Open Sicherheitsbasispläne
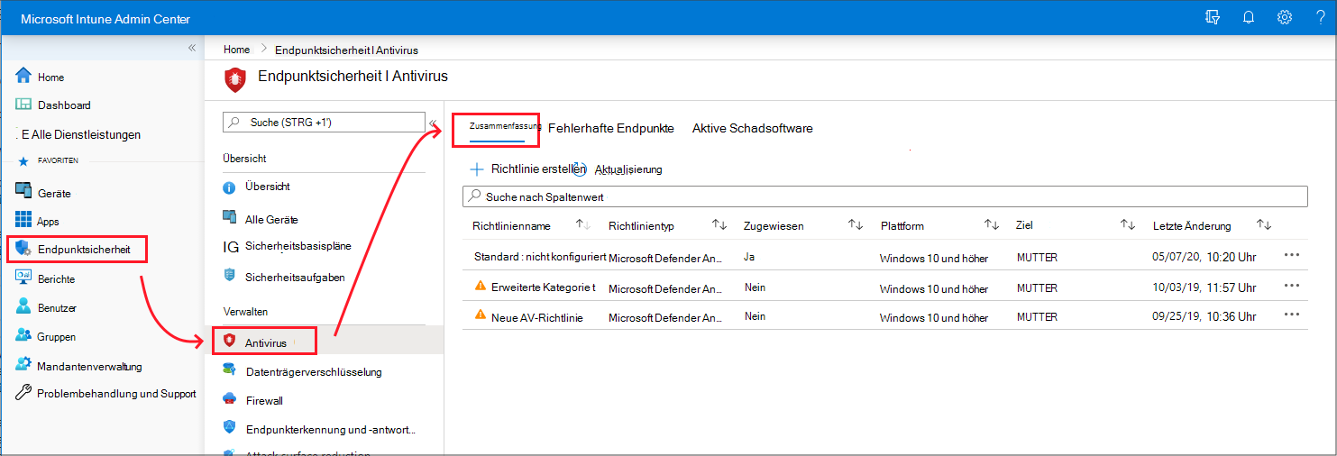1337x456 pixels. (x=298, y=245)
